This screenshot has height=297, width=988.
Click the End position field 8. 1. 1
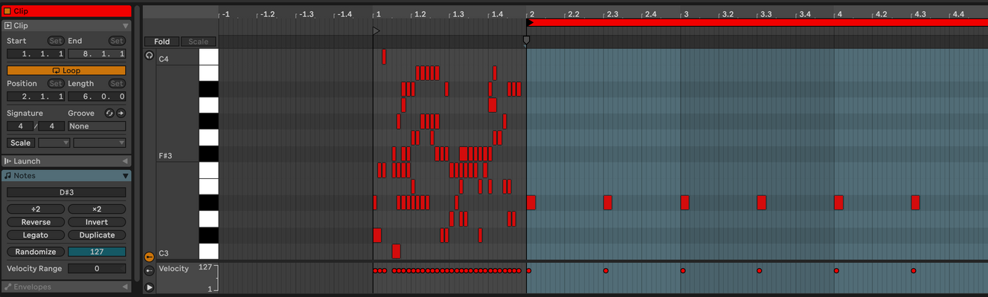tap(97, 54)
